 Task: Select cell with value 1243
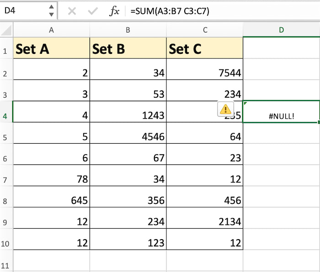pos(128,112)
